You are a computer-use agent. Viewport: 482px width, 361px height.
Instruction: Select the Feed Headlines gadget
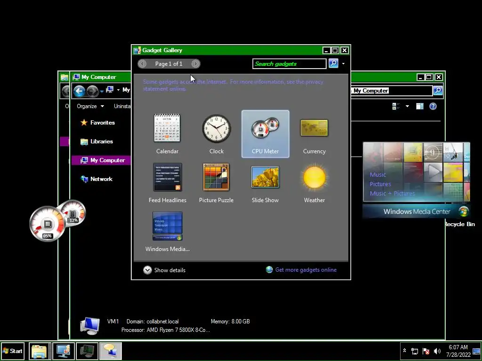pyautogui.click(x=167, y=183)
